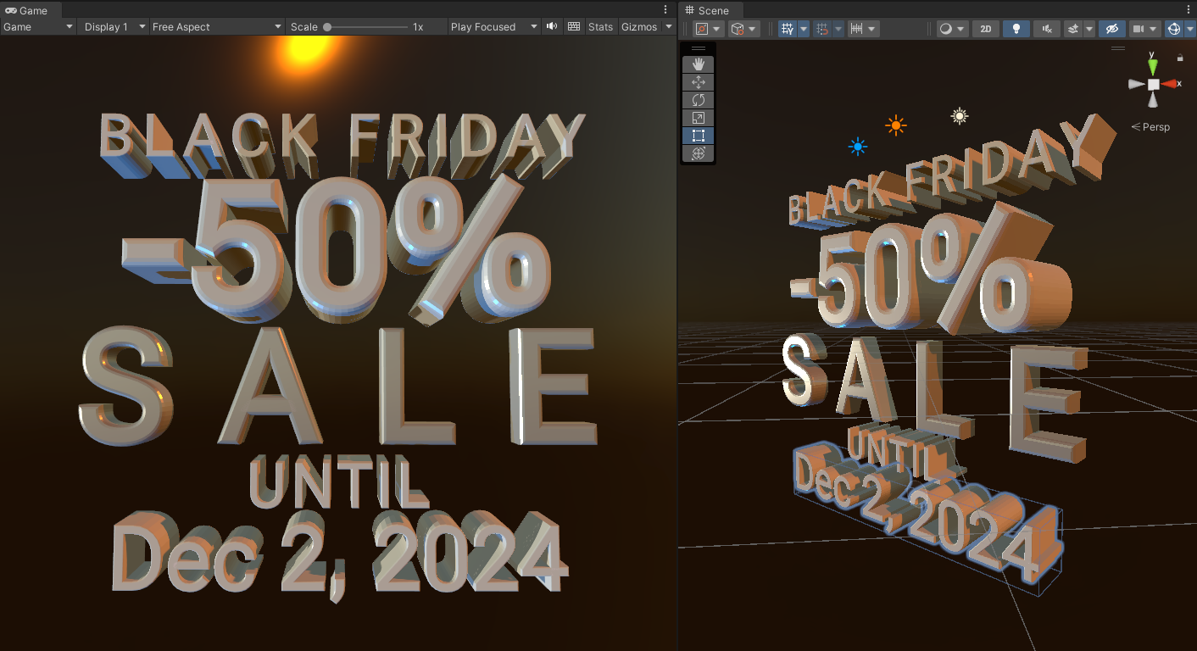Screen dimensions: 1197x651
Task: Switch to the Game tab
Action: [31, 10]
